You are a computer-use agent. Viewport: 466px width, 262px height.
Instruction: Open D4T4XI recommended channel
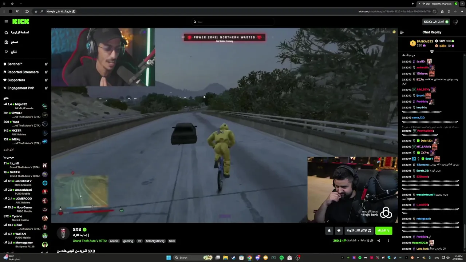pyautogui.click(x=25, y=174)
